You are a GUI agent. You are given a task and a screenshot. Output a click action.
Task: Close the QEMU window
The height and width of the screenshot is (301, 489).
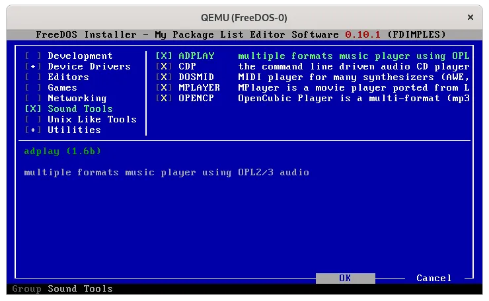pos(470,17)
